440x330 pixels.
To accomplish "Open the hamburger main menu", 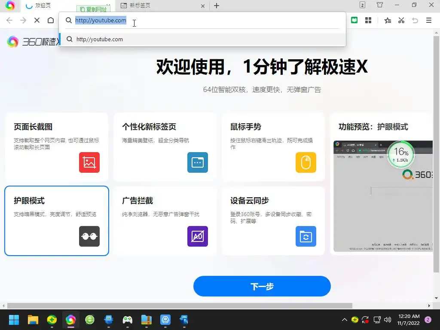I will [x=429, y=20].
